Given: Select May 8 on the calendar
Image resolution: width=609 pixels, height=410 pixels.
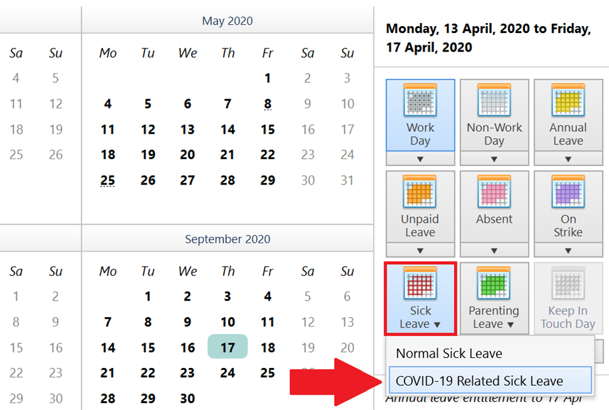Looking at the screenshot, I should [x=268, y=103].
